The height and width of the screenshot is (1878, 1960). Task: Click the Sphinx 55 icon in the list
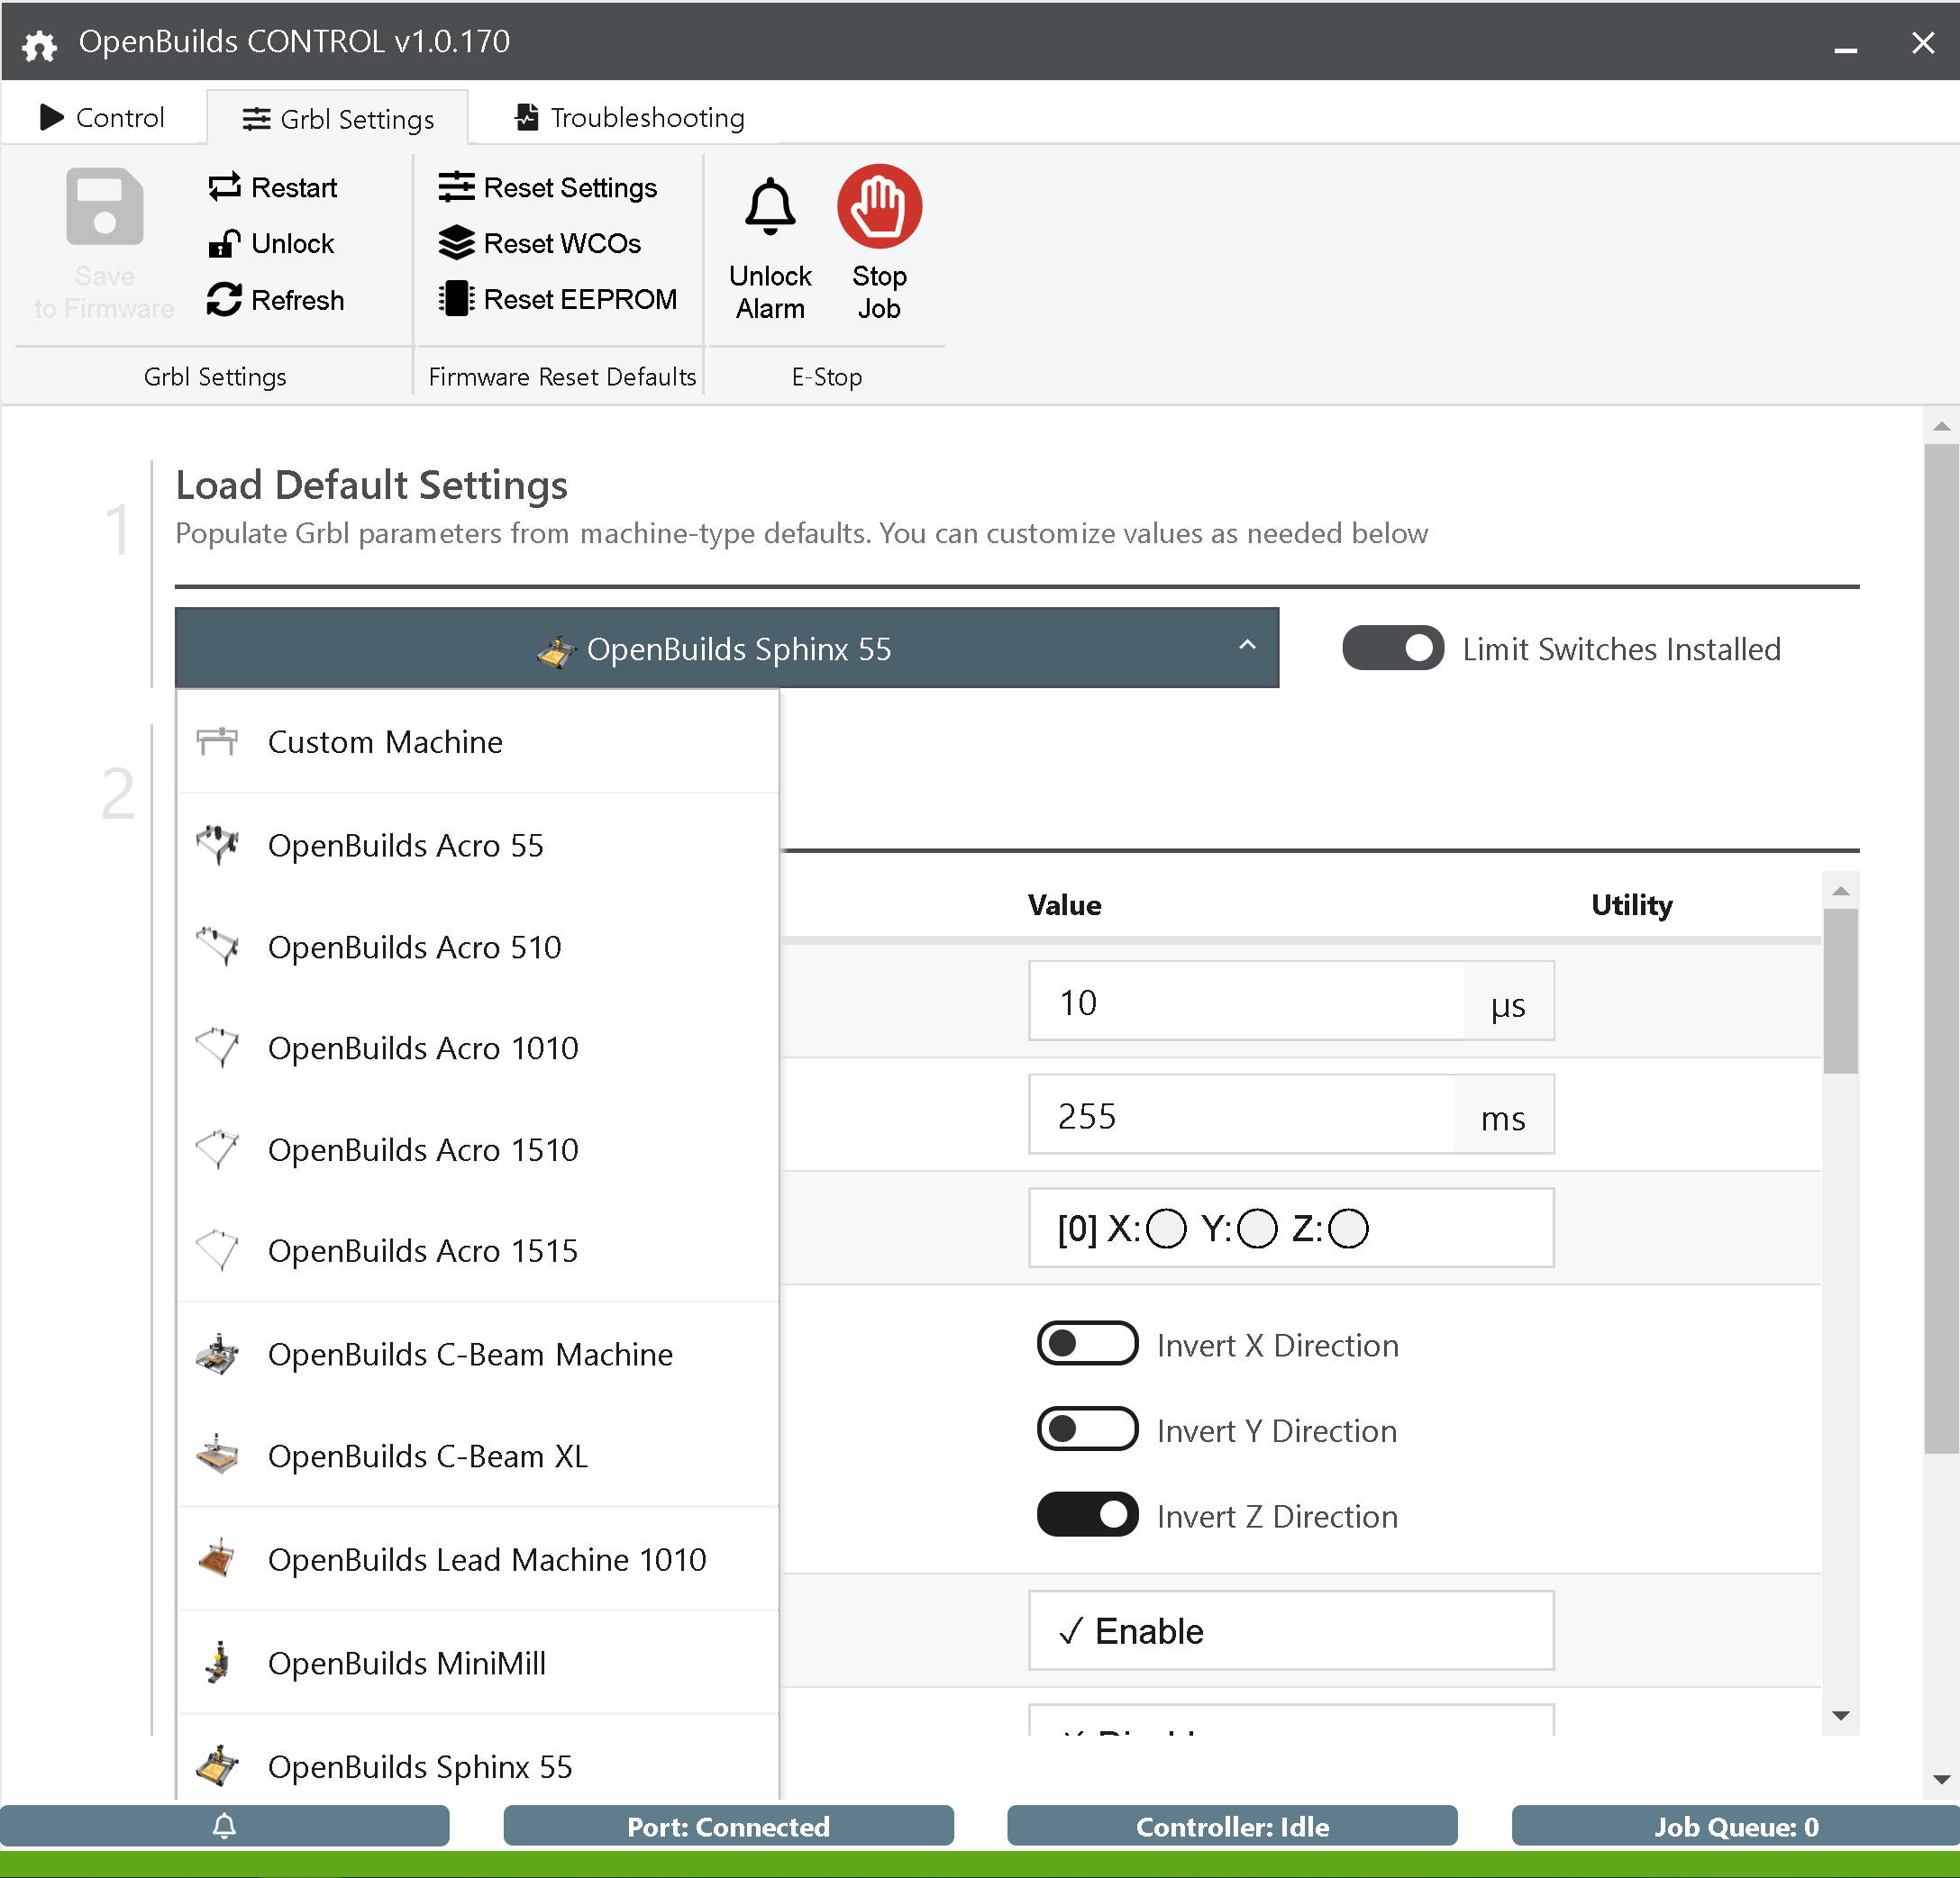tap(217, 1766)
